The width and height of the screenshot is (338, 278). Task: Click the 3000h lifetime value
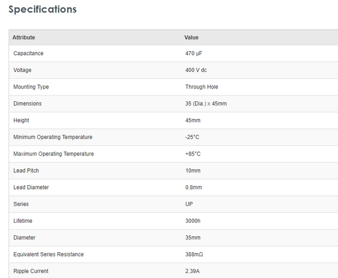click(x=193, y=221)
